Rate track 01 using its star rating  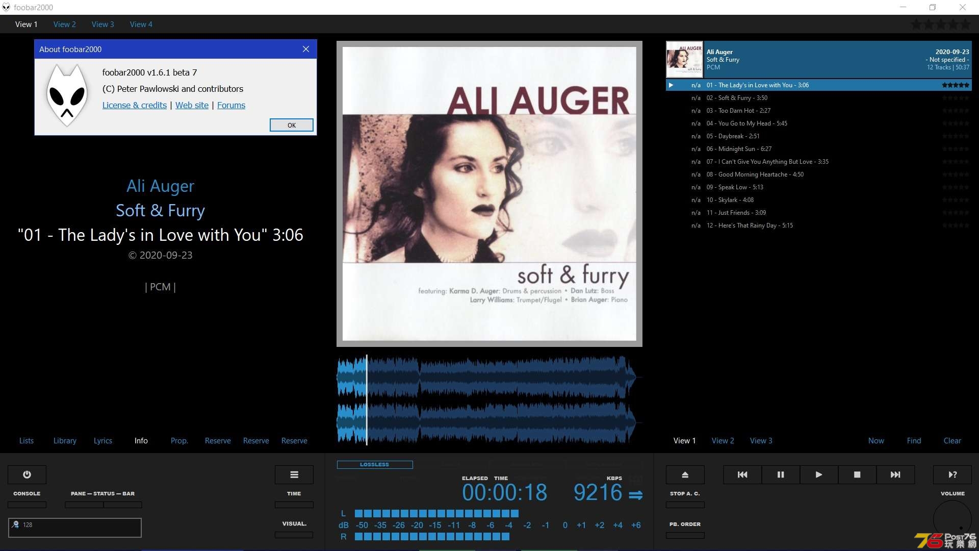956,85
